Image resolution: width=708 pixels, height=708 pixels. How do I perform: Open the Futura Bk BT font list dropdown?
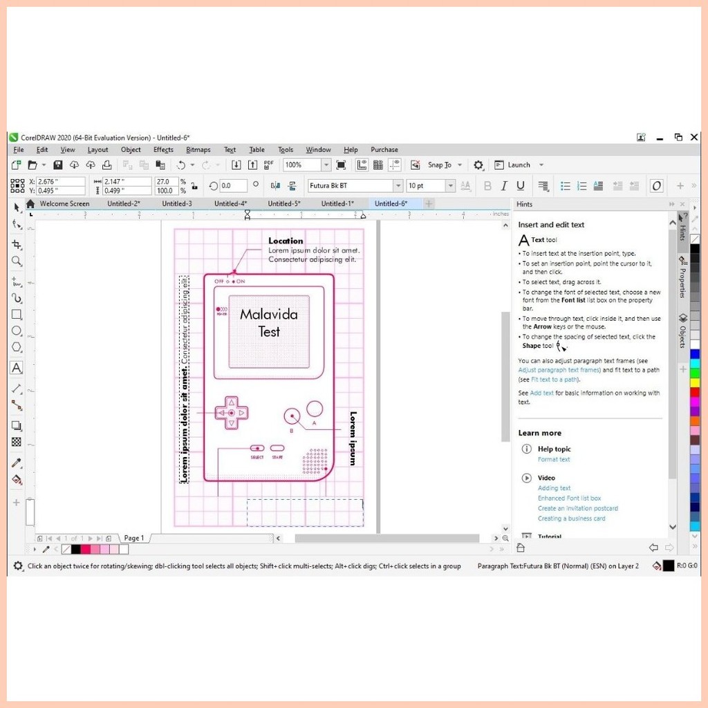(399, 185)
